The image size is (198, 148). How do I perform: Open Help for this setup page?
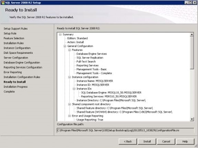[185, 141]
